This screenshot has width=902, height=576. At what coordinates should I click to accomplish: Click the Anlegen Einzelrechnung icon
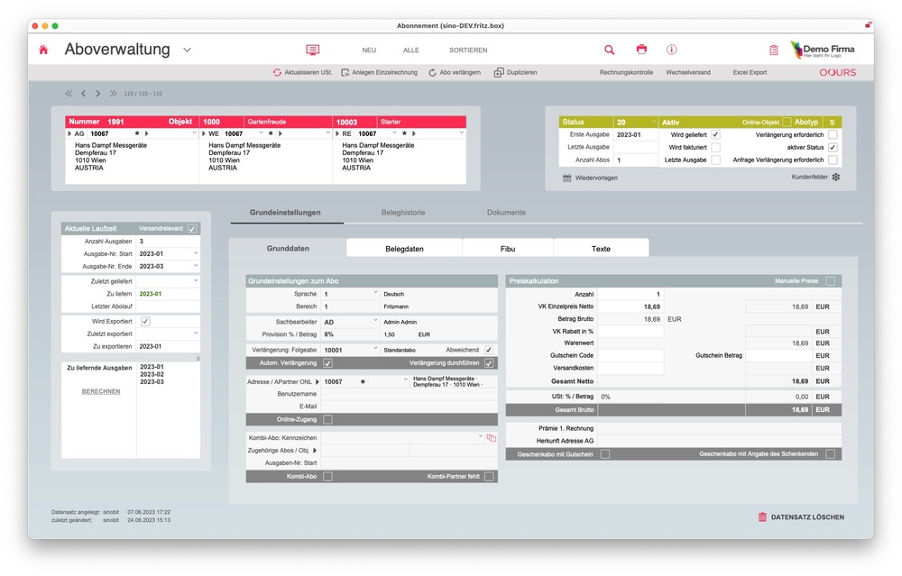345,72
